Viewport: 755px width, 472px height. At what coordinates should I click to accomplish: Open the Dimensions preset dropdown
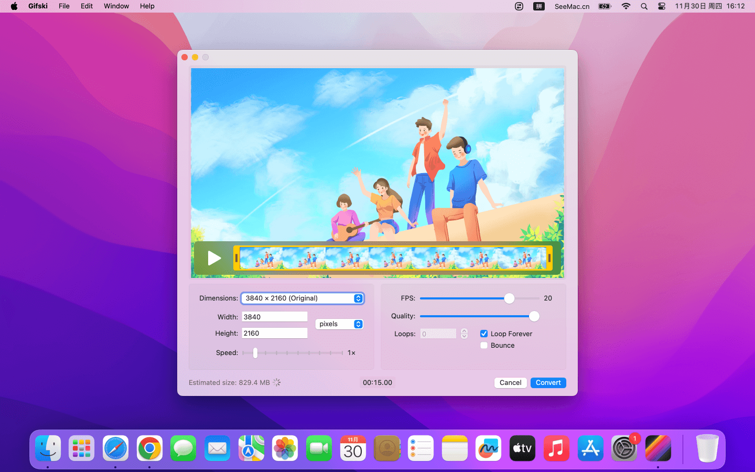tap(303, 298)
